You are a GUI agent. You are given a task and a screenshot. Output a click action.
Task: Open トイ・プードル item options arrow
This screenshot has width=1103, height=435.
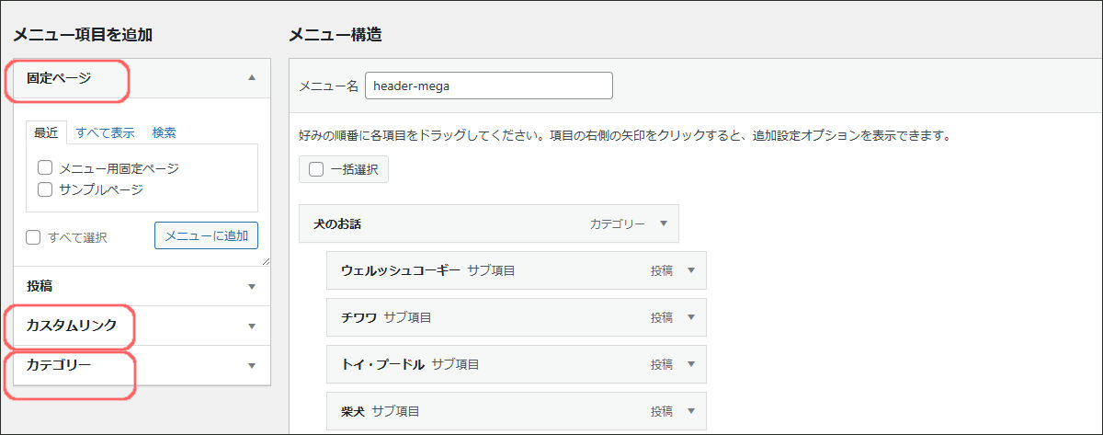(x=690, y=364)
